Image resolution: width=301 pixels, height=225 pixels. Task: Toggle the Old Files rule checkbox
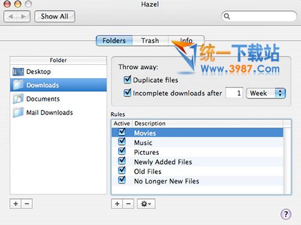click(x=122, y=170)
